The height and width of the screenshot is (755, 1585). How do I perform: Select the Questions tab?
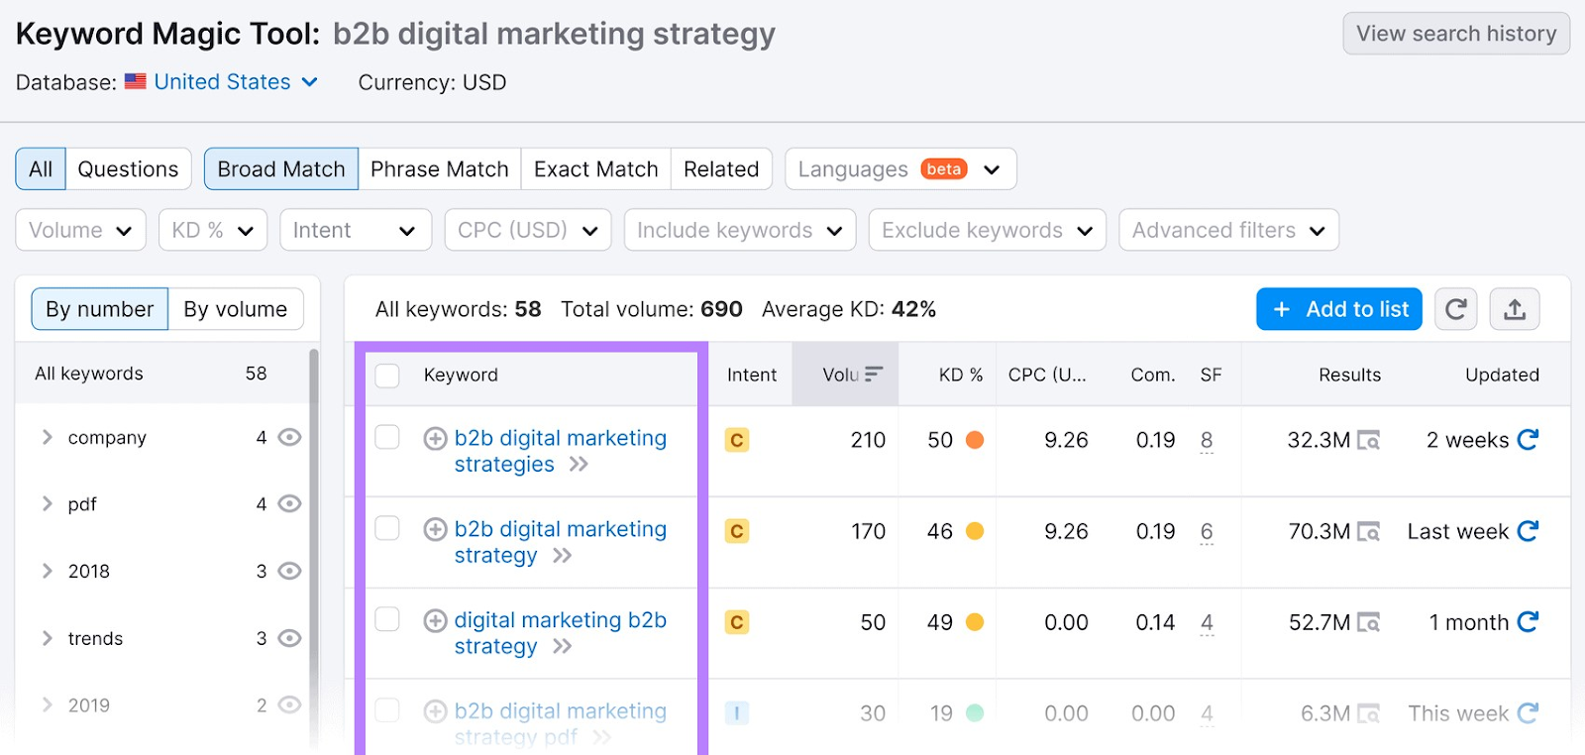click(128, 169)
